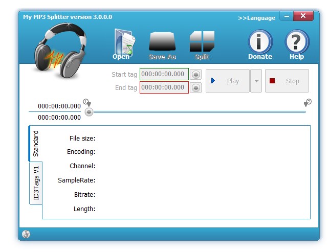Switch to the ID3Tags V1 tab
The width and height of the screenshot is (329, 252).
coord(36,183)
